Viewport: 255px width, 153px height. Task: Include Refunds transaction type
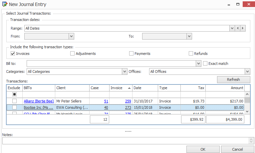(x=191, y=54)
